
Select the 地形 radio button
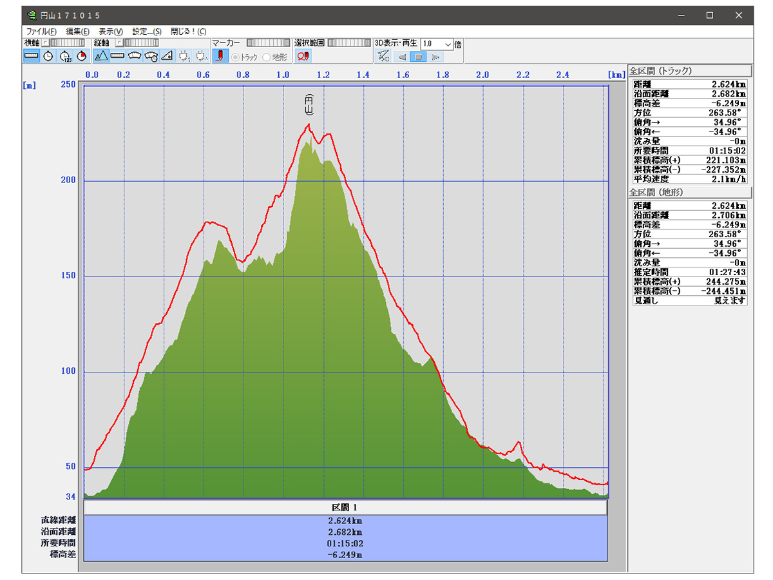pyautogui.click(x=267, y=57)
